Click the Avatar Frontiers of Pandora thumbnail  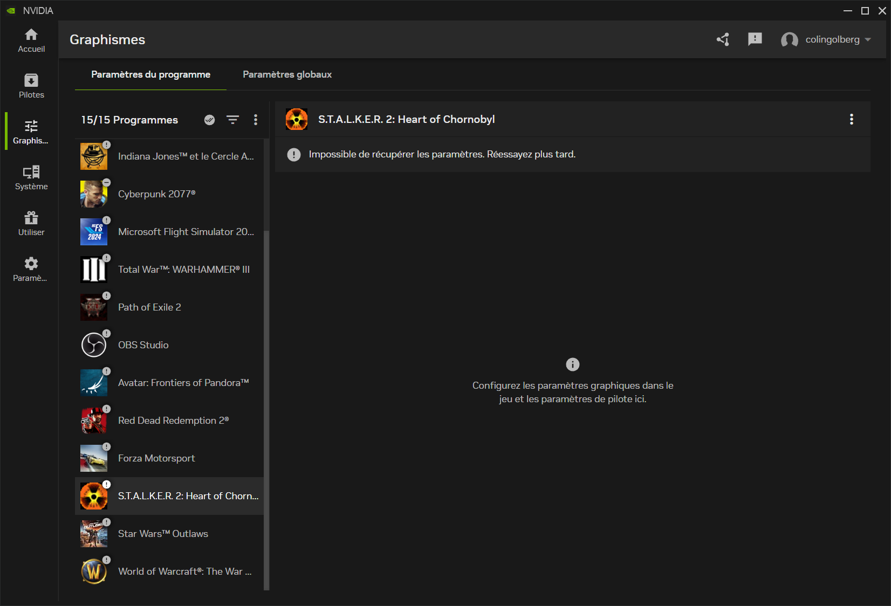tap(94, 383)
